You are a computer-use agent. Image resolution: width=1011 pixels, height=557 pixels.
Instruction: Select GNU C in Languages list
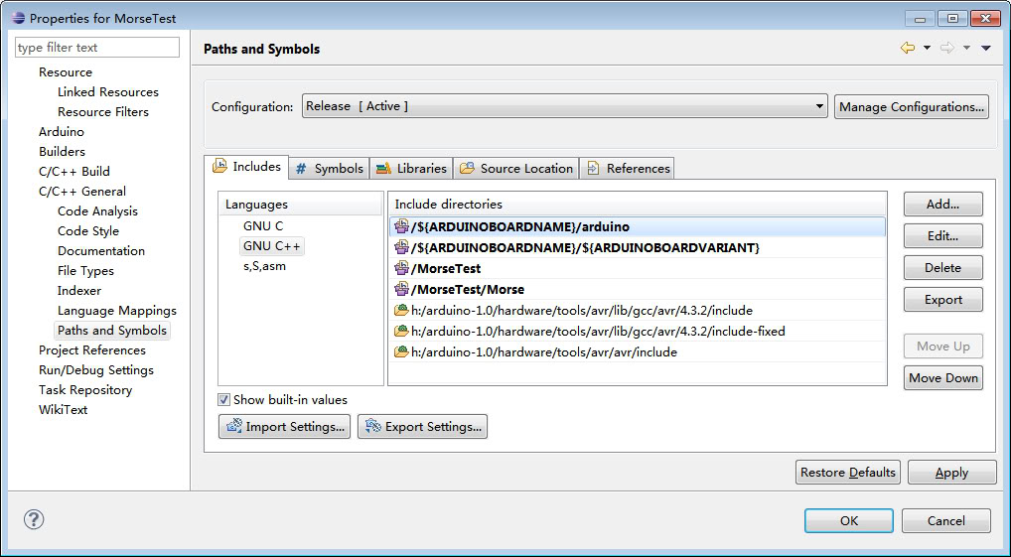[x=262, y=226]
